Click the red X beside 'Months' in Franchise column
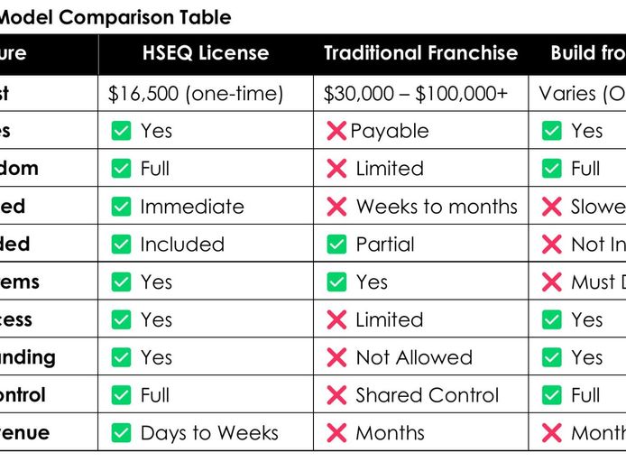 click(336, 432)
